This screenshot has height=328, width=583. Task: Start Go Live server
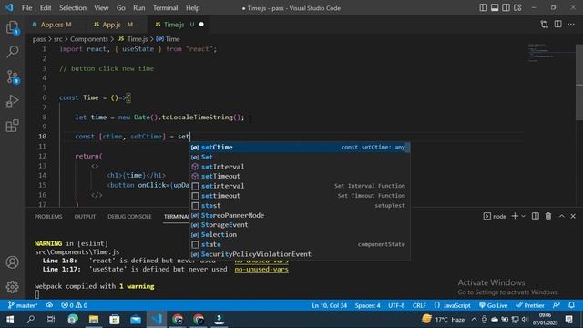click(x=494, y=305)
